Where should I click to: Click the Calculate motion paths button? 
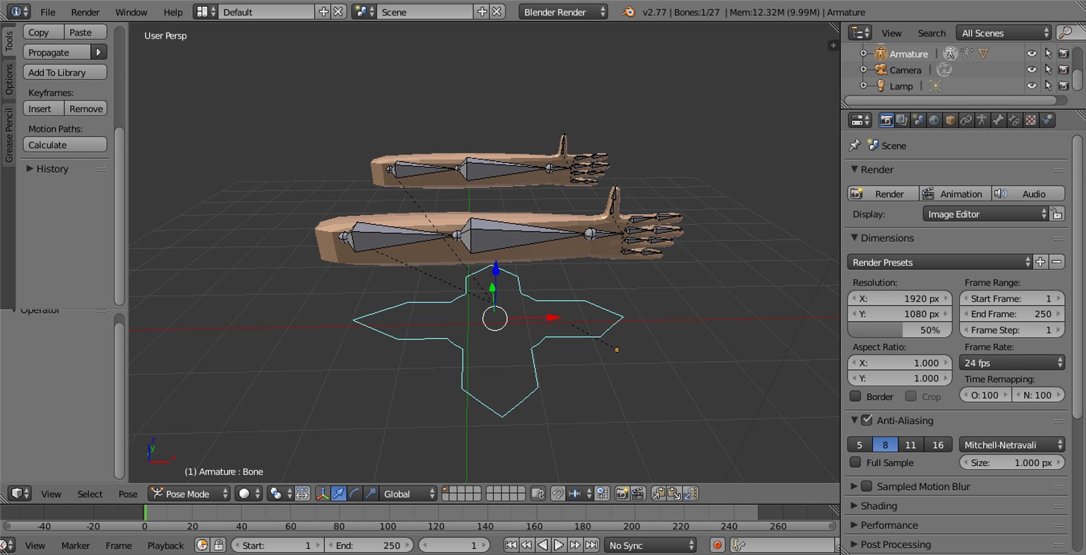point(65,145)
